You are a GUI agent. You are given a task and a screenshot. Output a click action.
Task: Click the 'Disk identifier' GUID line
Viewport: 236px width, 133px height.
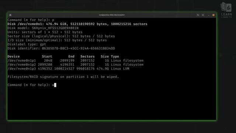coord(61,48)
